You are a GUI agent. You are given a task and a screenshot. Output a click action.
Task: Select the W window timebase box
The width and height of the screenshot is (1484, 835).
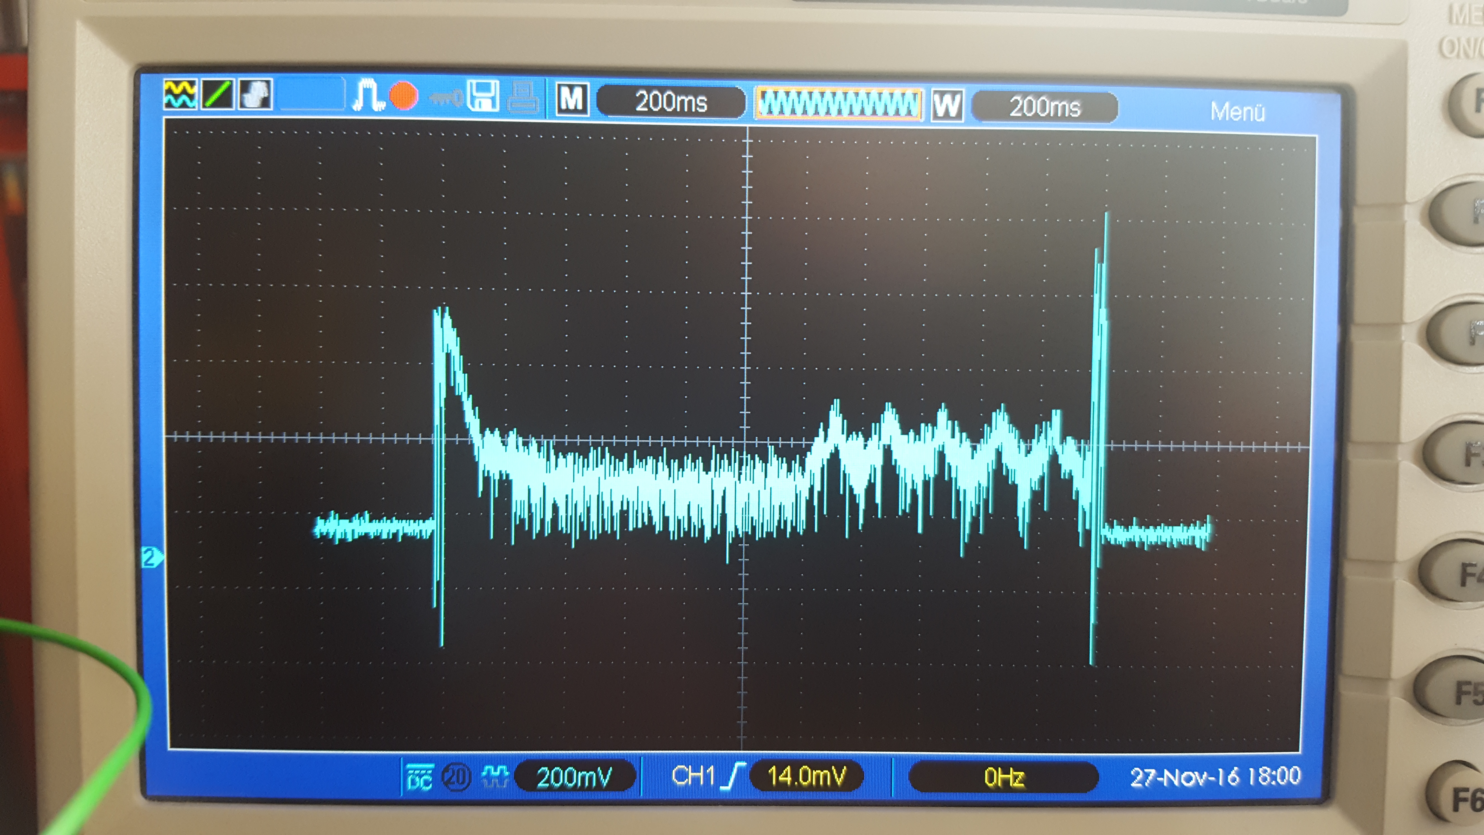946,105
